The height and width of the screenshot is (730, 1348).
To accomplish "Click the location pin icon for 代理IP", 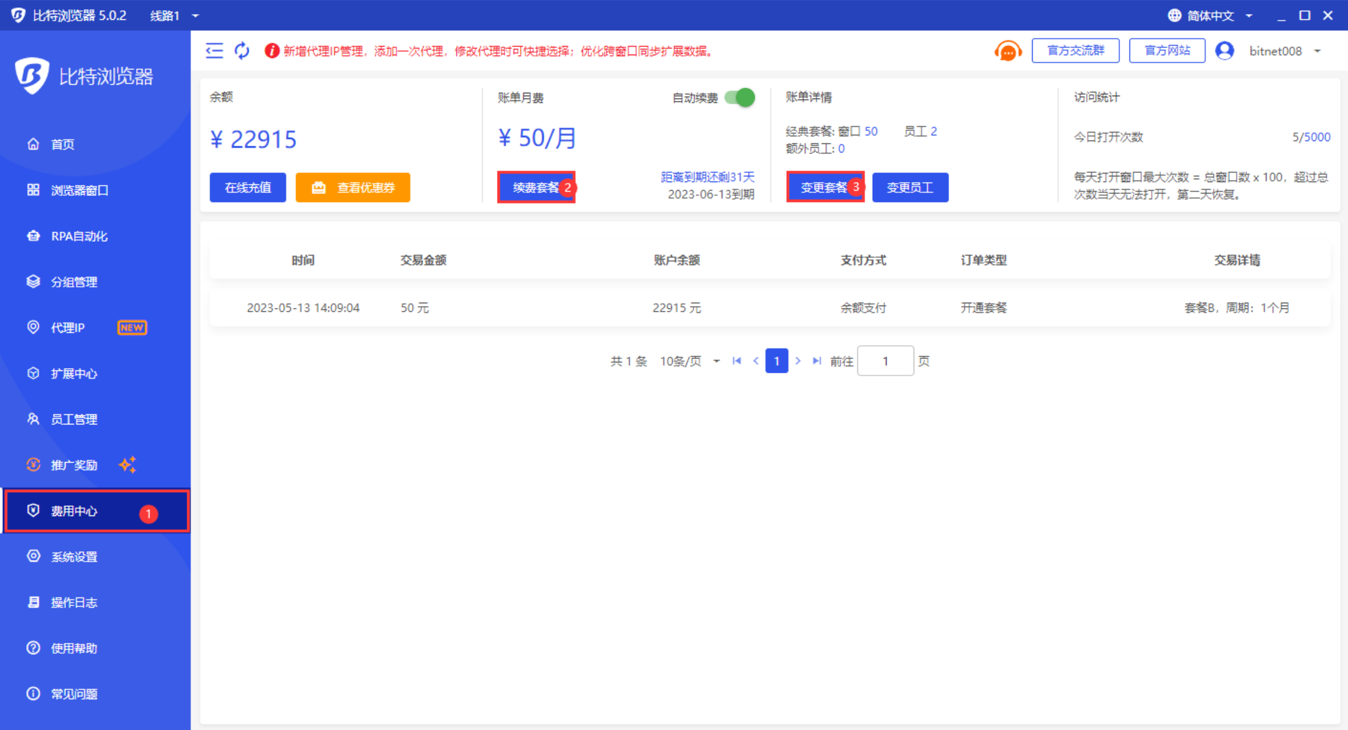I will (x=33, y=327).
